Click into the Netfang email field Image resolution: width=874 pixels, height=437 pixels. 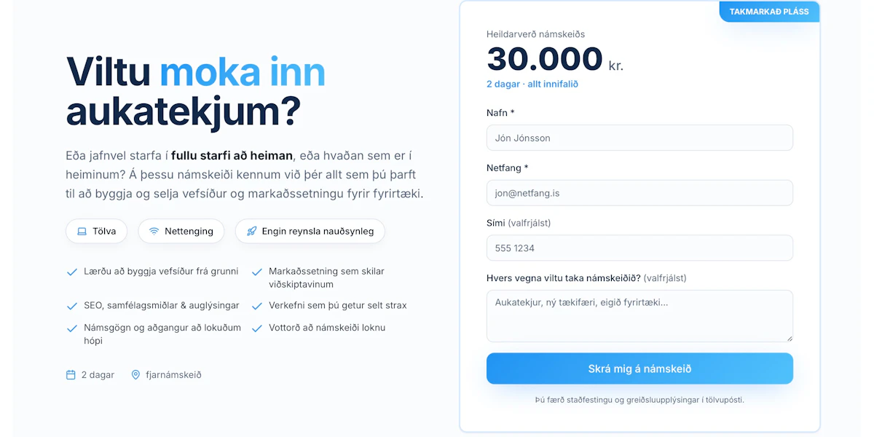point(639,193)
